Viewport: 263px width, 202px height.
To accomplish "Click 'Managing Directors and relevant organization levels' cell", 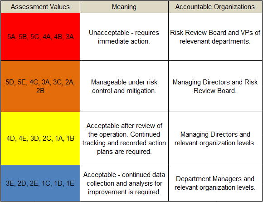I will 215,138.
